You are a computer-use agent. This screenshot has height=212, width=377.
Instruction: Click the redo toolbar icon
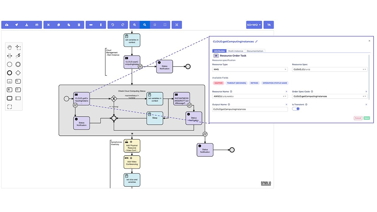123,25
